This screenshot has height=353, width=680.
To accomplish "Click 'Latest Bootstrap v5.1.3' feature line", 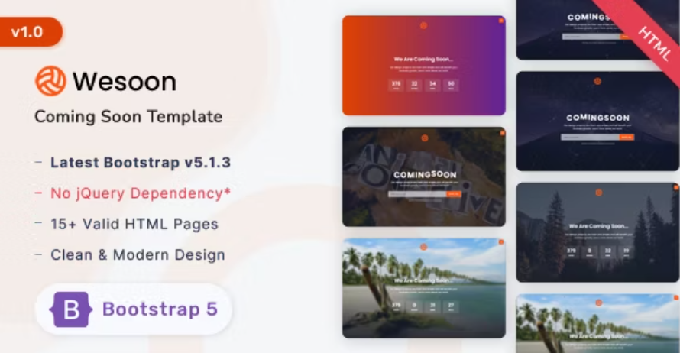I will [x=141, y=162].
